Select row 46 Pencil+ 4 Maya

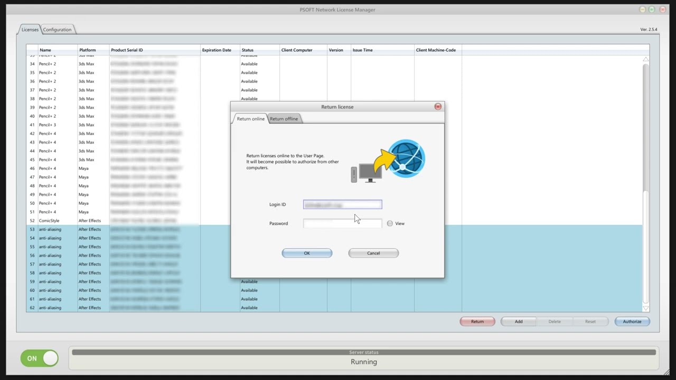(x=334, y=168)
